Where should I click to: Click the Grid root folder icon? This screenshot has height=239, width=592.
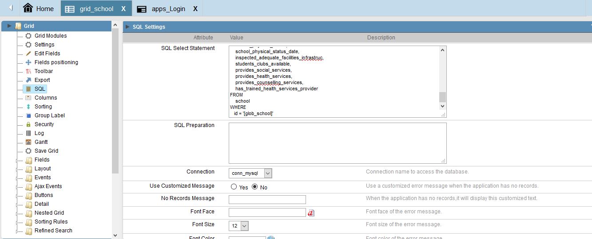18,26
